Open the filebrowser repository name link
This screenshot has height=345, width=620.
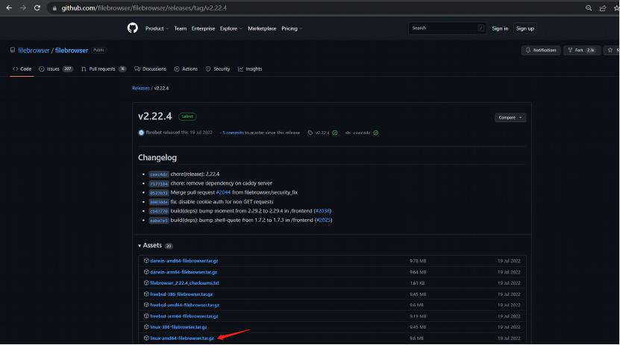pos(72,51)
